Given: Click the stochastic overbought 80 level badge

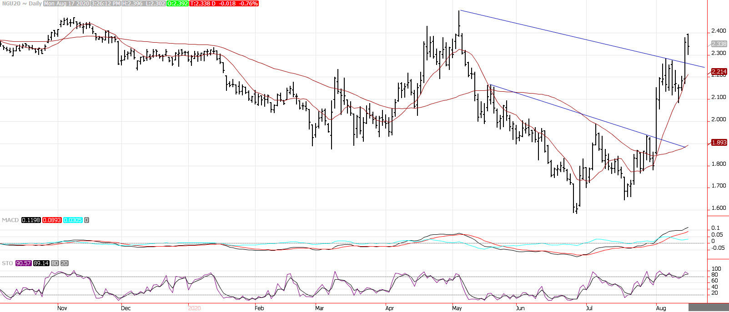Looking at the screenshot, I should click(55, 263).
